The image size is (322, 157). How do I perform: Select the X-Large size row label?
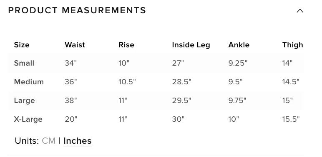tap(28, 119)
